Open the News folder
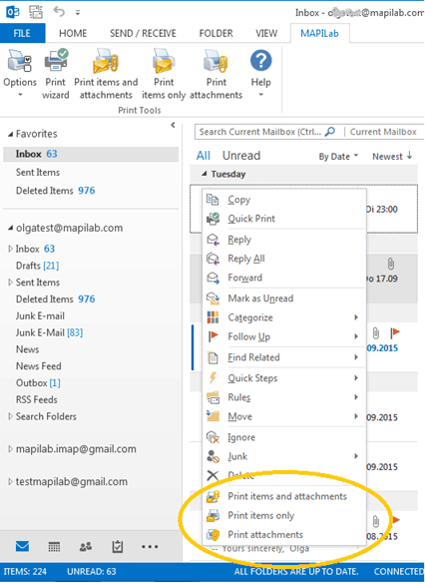 point(27,349)
